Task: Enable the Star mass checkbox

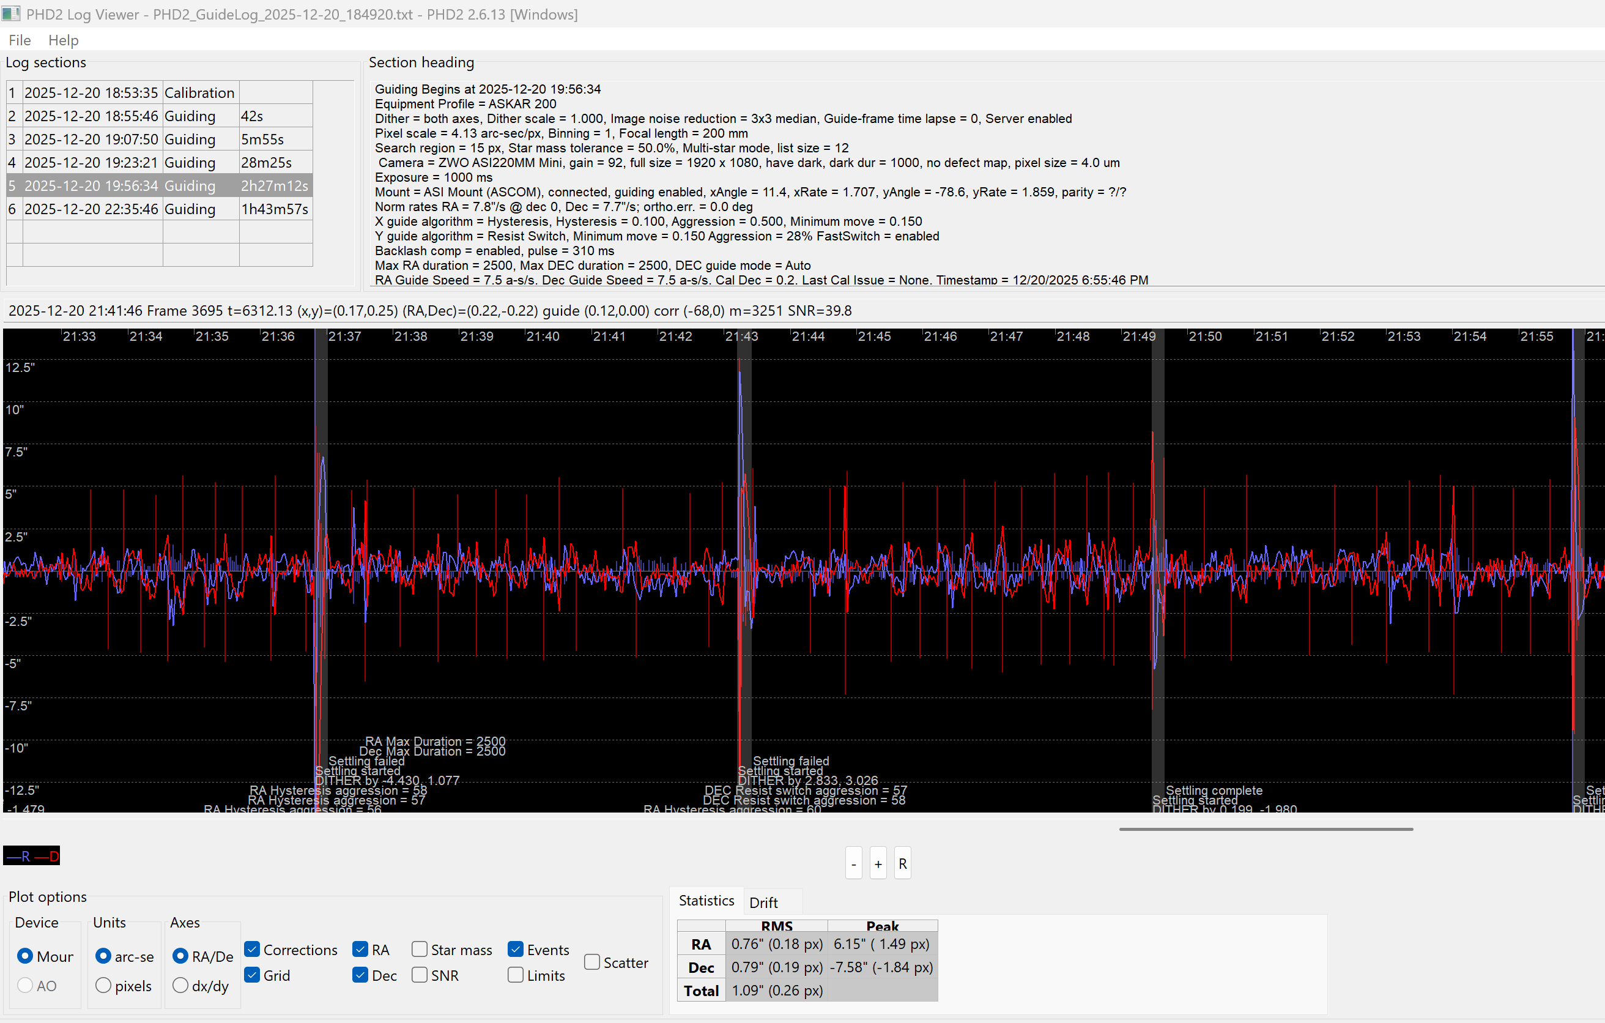Action: (419, 949)
